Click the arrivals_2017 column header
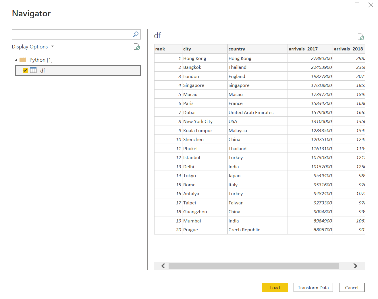Viewport: 378px width, 299px height. click(x=310, y=49)
